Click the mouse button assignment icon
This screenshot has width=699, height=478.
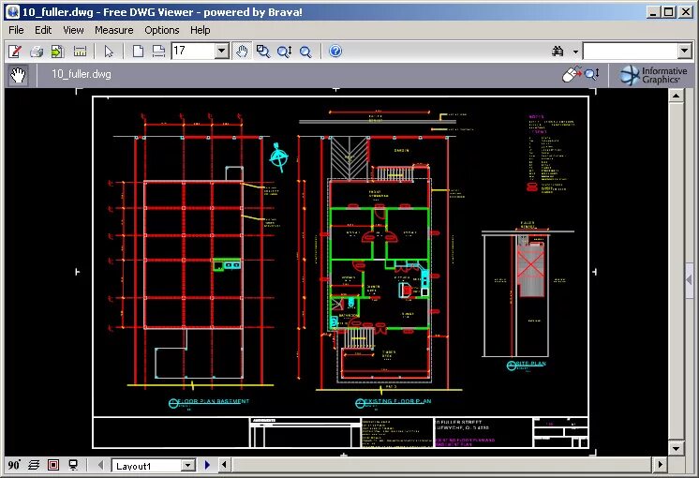[572, 74]
